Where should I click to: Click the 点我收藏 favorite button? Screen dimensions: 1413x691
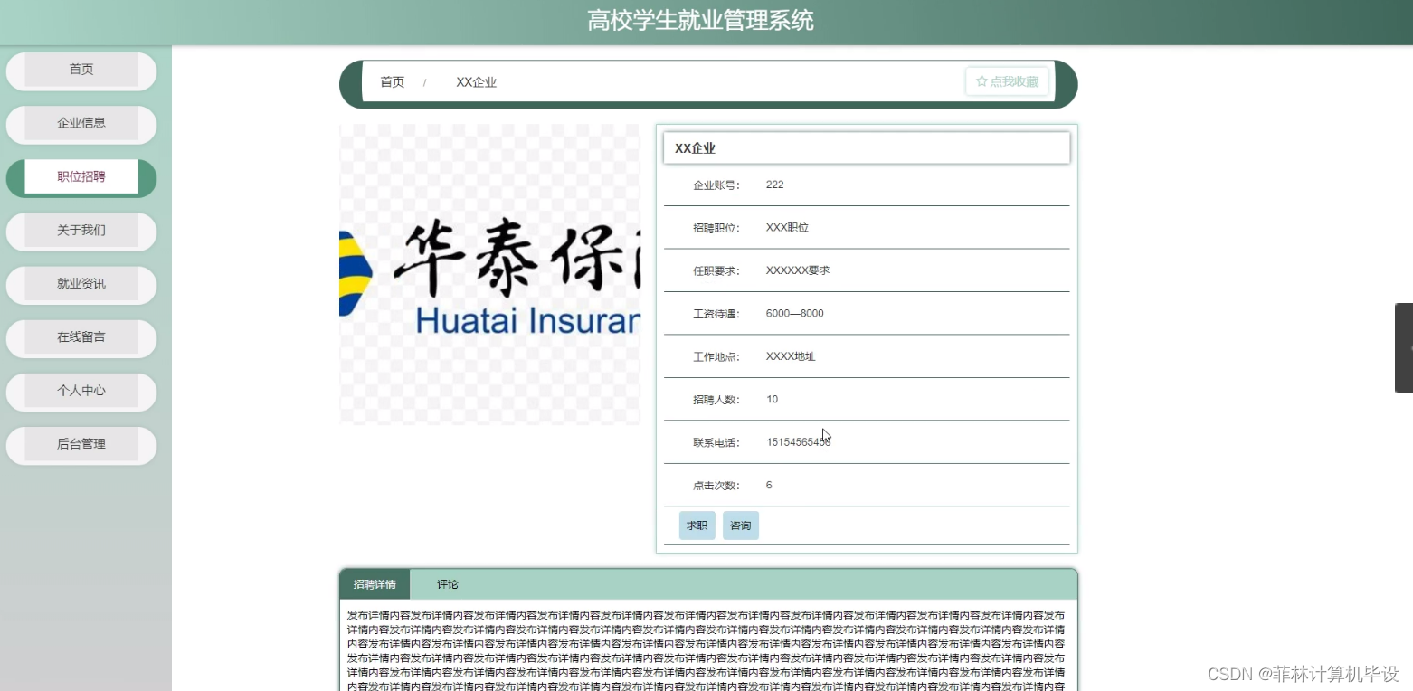pos(1007,80)
